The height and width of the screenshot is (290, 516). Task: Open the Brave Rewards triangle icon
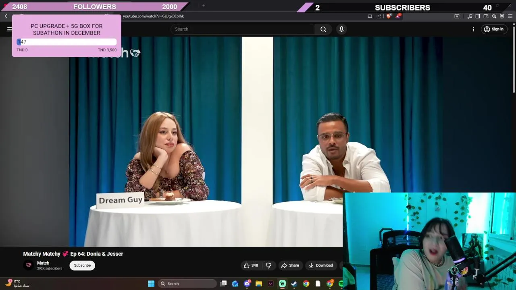(x=398, y=16)
